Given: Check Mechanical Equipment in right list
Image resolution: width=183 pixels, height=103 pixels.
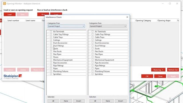Looking at the screenshot, I should 93,60.
